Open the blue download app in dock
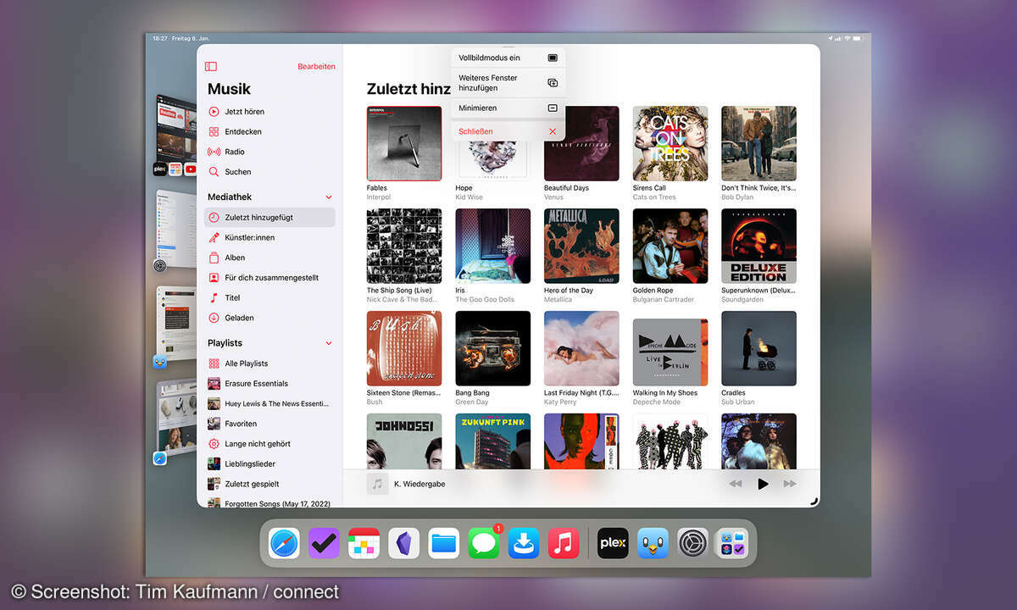The image size is (1017, 610). coord(524,543)
